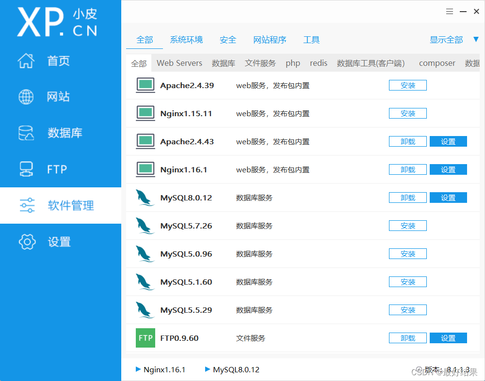Image resolution: width=485 pixels, height=381 pixels.
Task: Open 设置 gear icon in sidebar
Action: click(27, 242)
